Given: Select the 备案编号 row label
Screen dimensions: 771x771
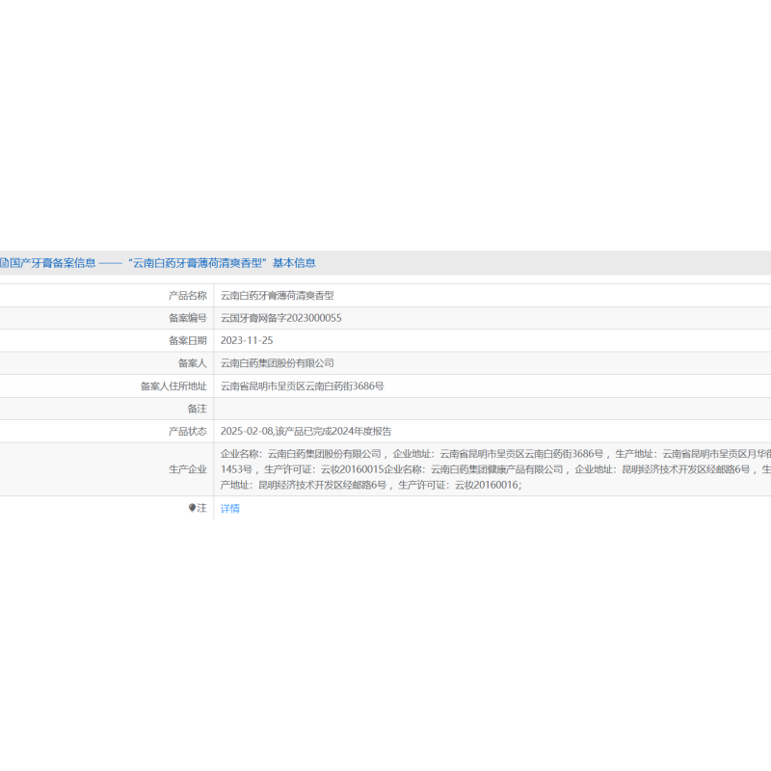Looking at the screenshot, I should click(x=187, y=318).
